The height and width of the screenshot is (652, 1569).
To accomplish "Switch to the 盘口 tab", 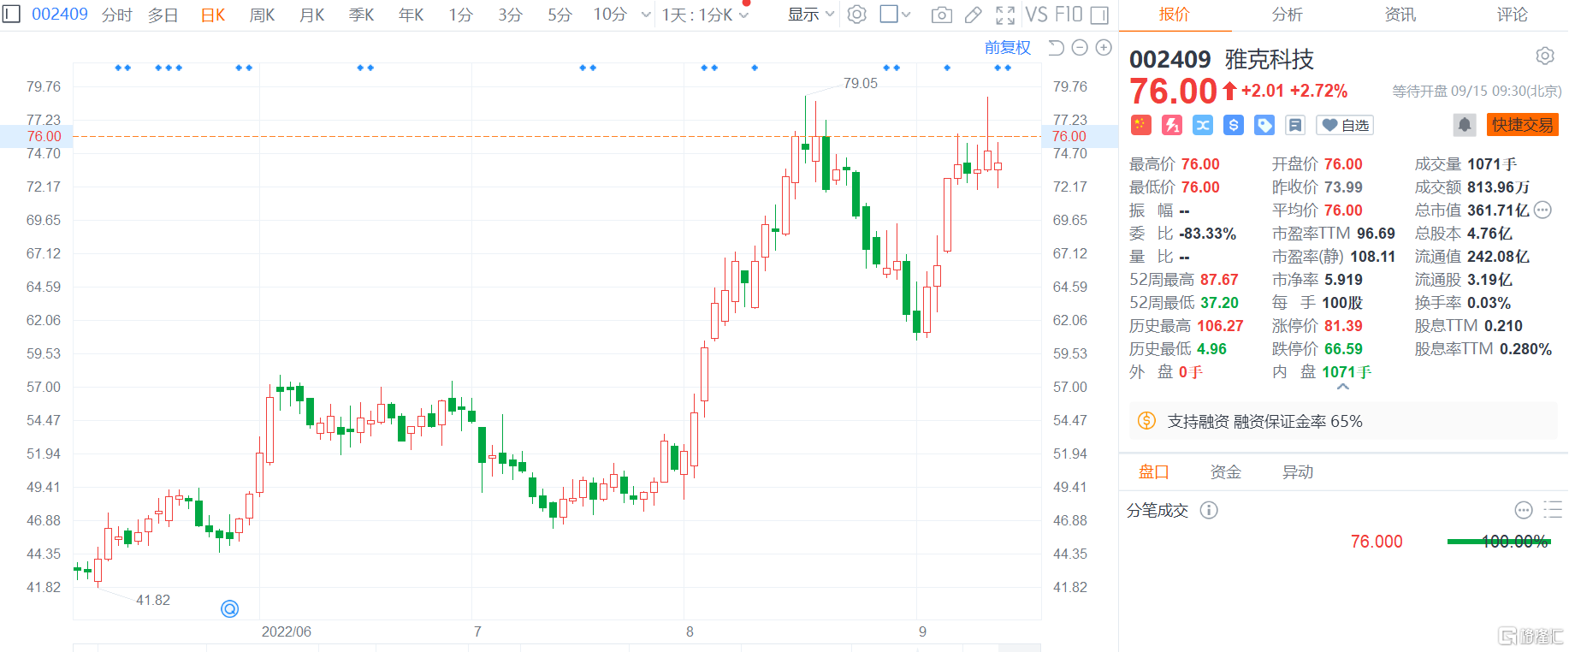I will 1152,471.
